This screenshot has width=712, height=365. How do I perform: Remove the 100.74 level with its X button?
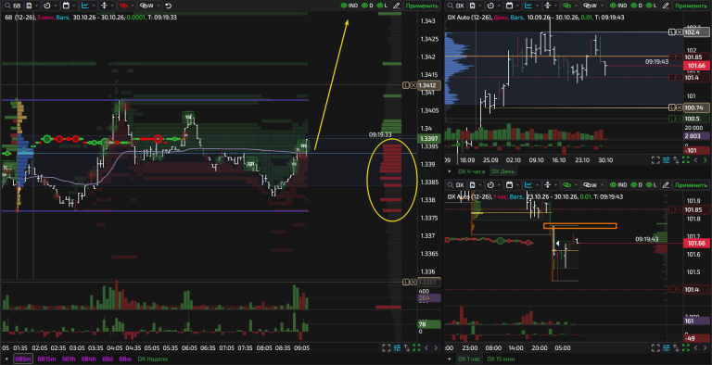(x=680, y=107)
